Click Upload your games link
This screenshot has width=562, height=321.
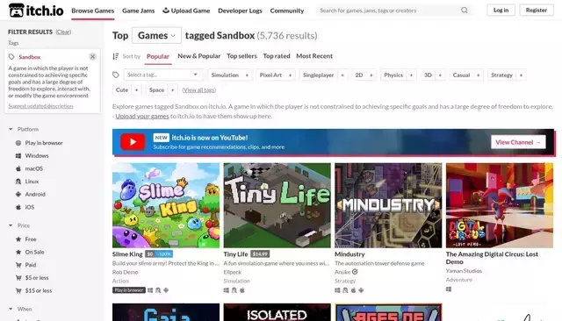[142, 116]
